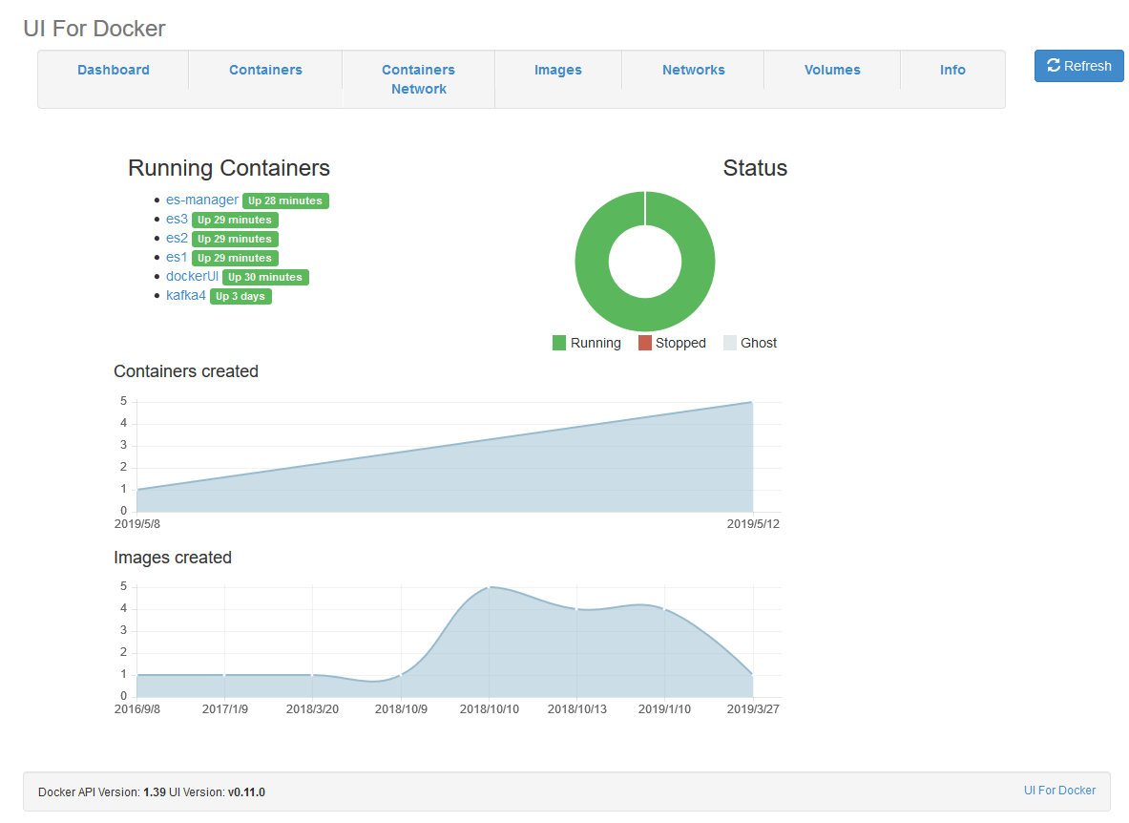Screen dimensions: 1129x823
Task: Select the Volumes tab
Action: 832,70
